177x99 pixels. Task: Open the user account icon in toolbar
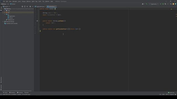[x=143, y=4]
